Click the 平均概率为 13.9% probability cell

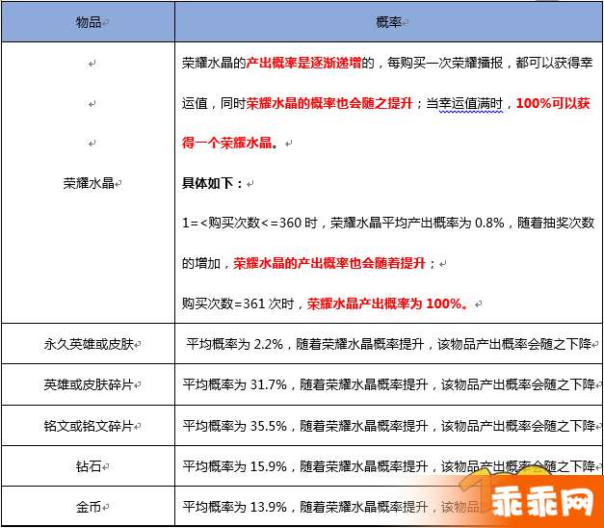(388, 507)
